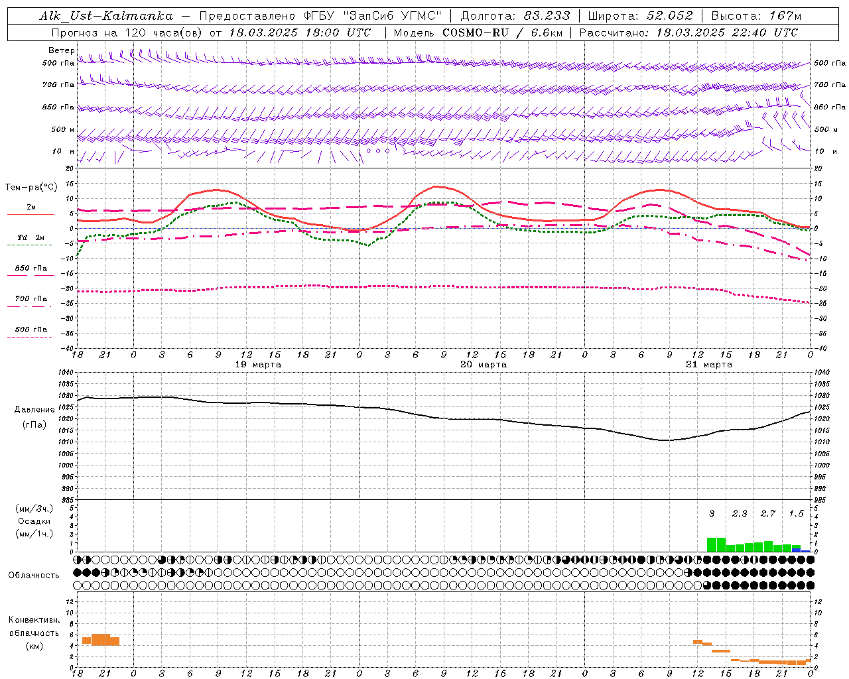
Task: Click 'Рассчитано: 18.03.2025 22:40 UTC' text
Action: click(x=688, y=32)
